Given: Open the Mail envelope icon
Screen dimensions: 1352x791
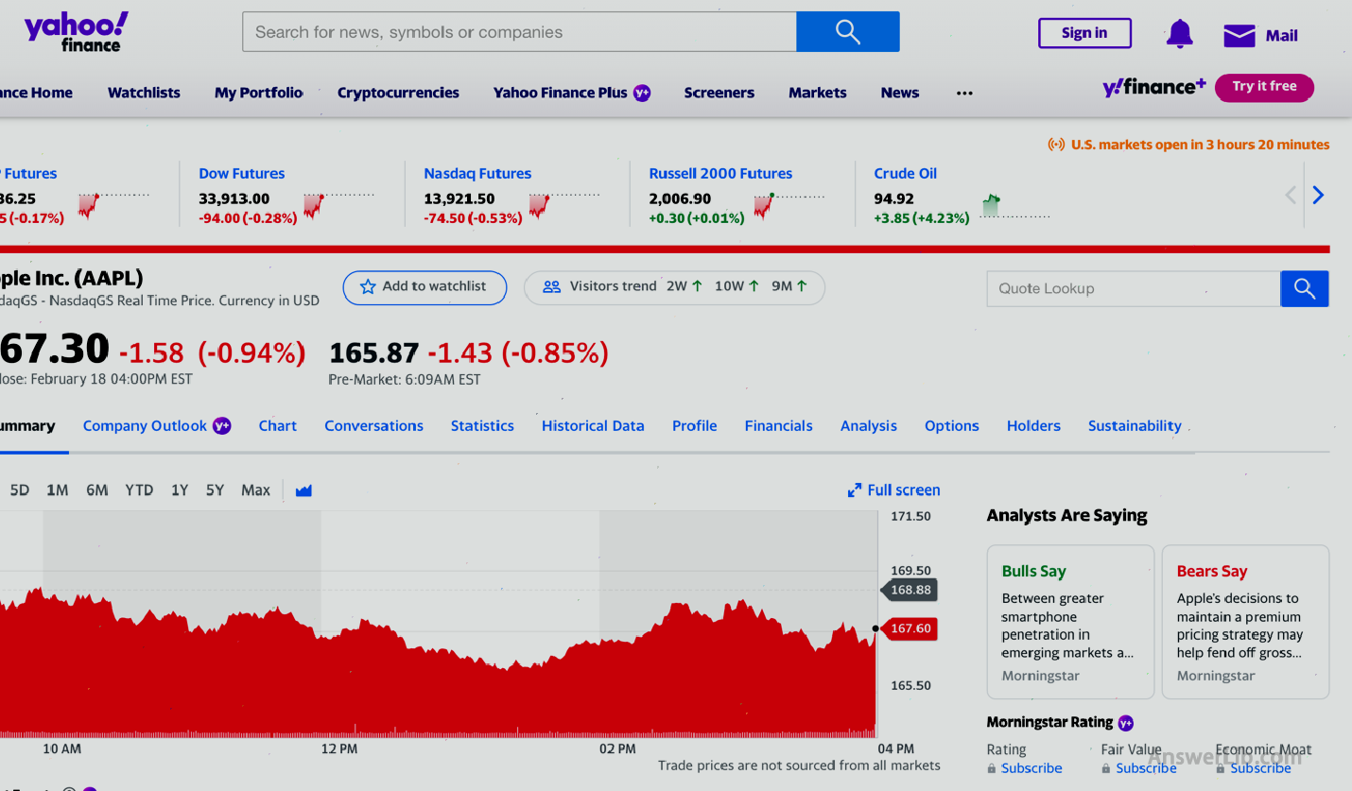Looking at the screenshot, I should click(1239, 36).
